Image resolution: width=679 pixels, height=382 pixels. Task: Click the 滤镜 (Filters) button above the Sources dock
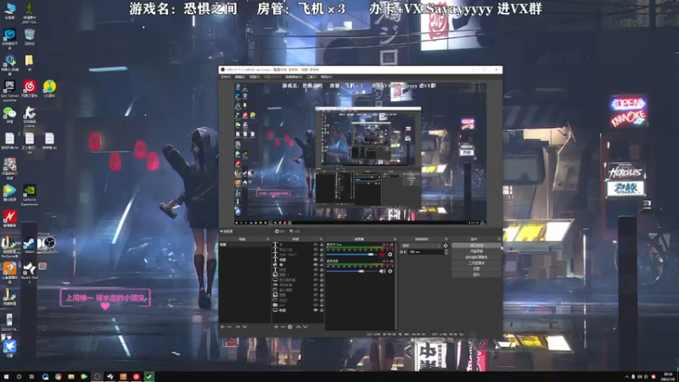coord(295,231)
